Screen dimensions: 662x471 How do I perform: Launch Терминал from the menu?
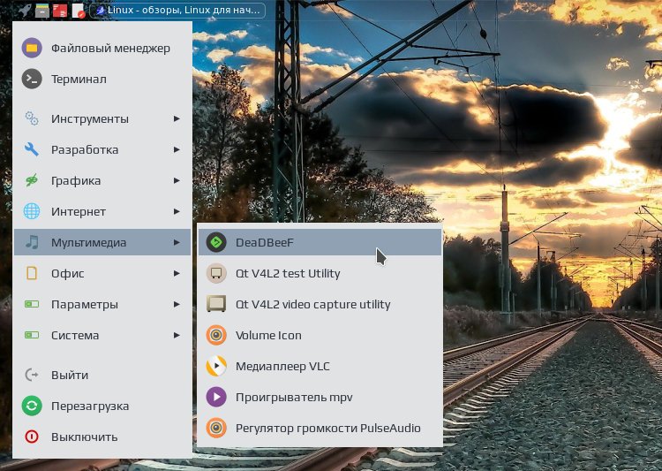point(102,79)
